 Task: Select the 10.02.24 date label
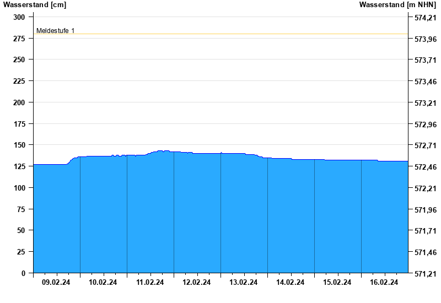tap(103, 283)
